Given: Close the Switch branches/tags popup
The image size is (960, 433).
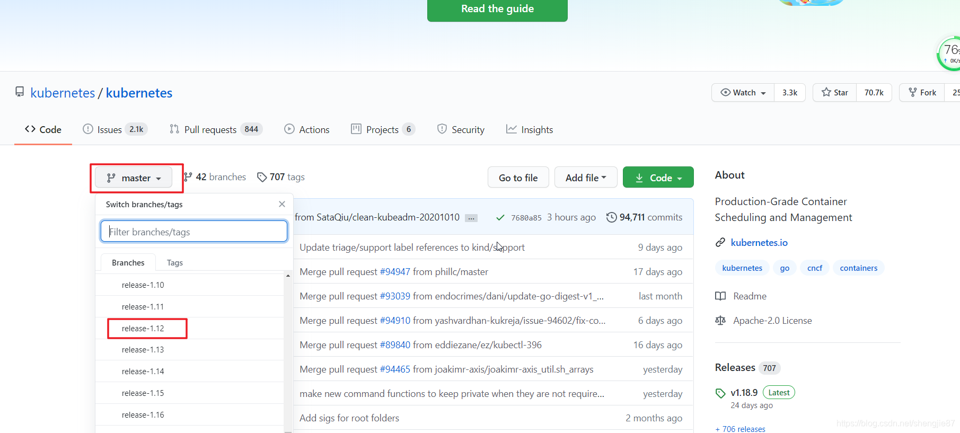Looking at the screenshot, I should coord(282,204).
